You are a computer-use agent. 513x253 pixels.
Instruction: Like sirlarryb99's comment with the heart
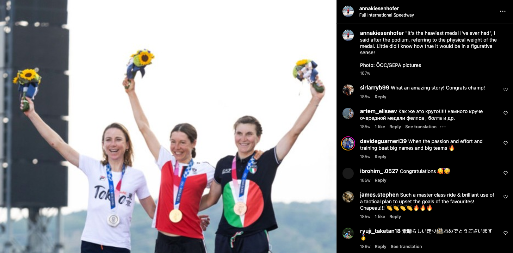coord(506,90)
